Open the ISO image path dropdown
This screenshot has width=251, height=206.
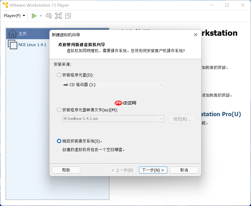(161, 119)
